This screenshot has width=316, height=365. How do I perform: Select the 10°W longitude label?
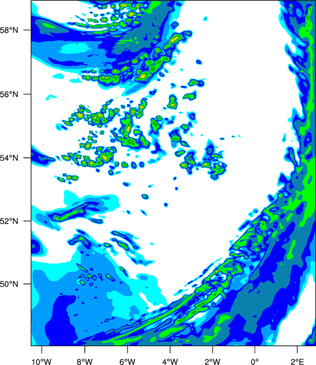(x=41, y=361)
